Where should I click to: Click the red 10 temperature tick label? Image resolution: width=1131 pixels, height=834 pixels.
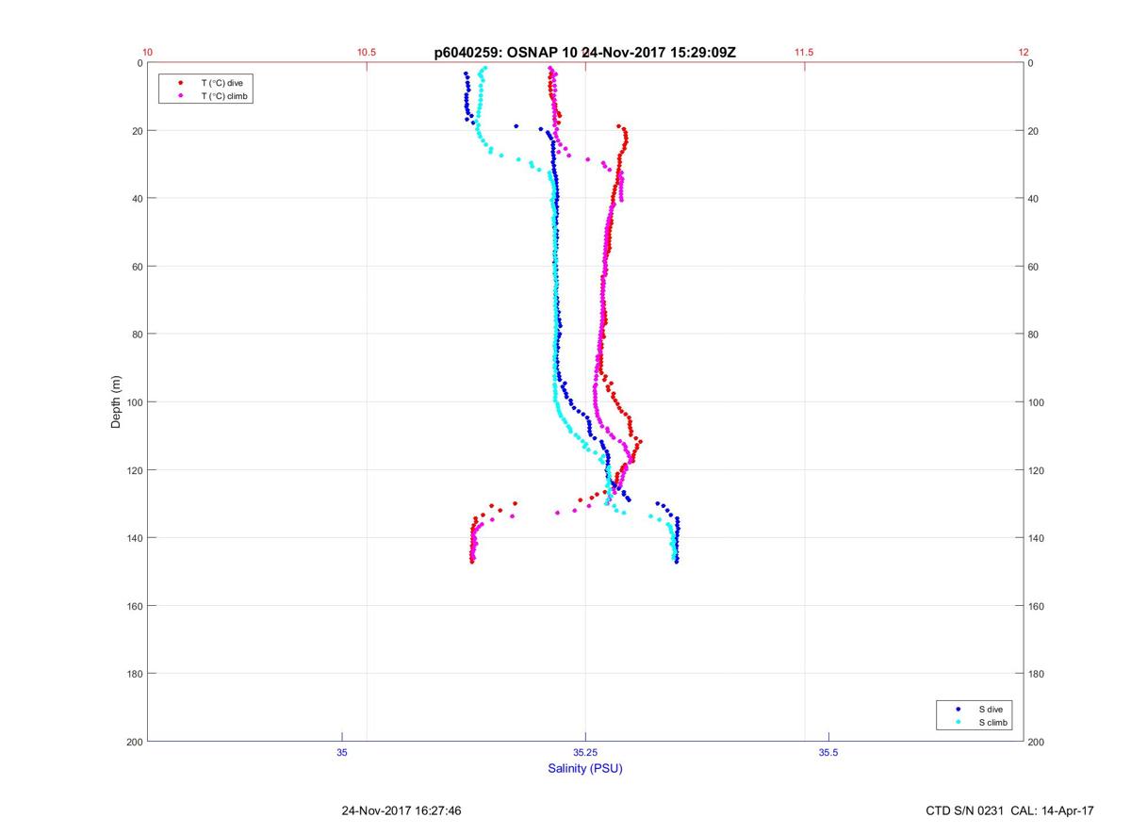point(148,53)
